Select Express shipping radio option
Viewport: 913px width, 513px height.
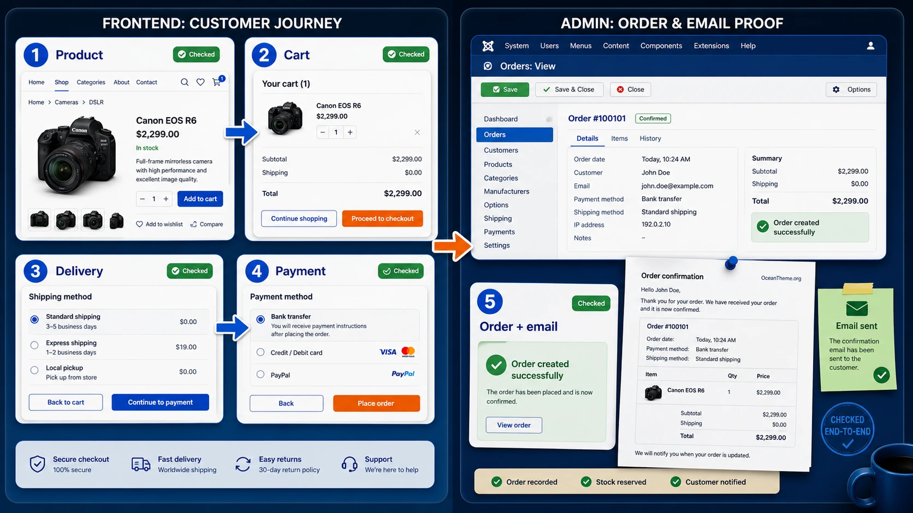(34, 345)
